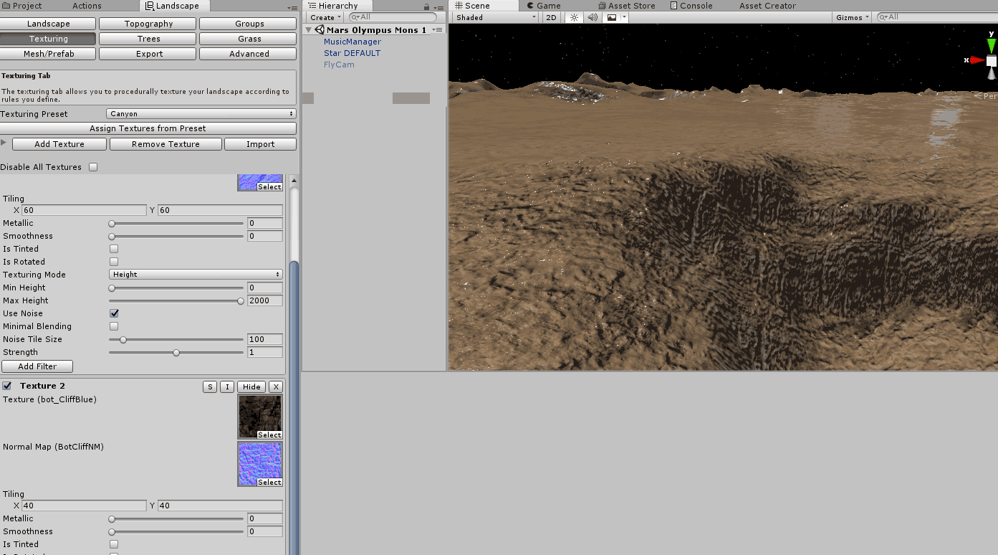Toggle 2D view mode in the Scene toolbar
The image size is (998, 555).
pos(551,17)
